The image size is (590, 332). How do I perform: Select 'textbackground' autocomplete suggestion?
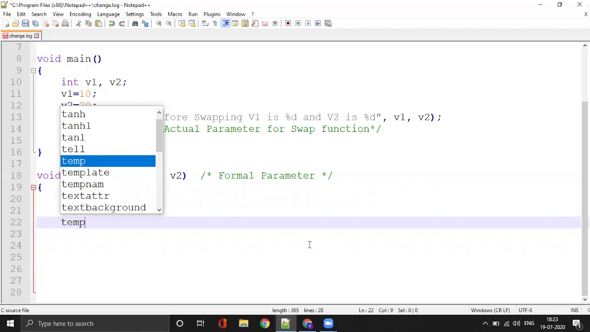coord(108,207)
